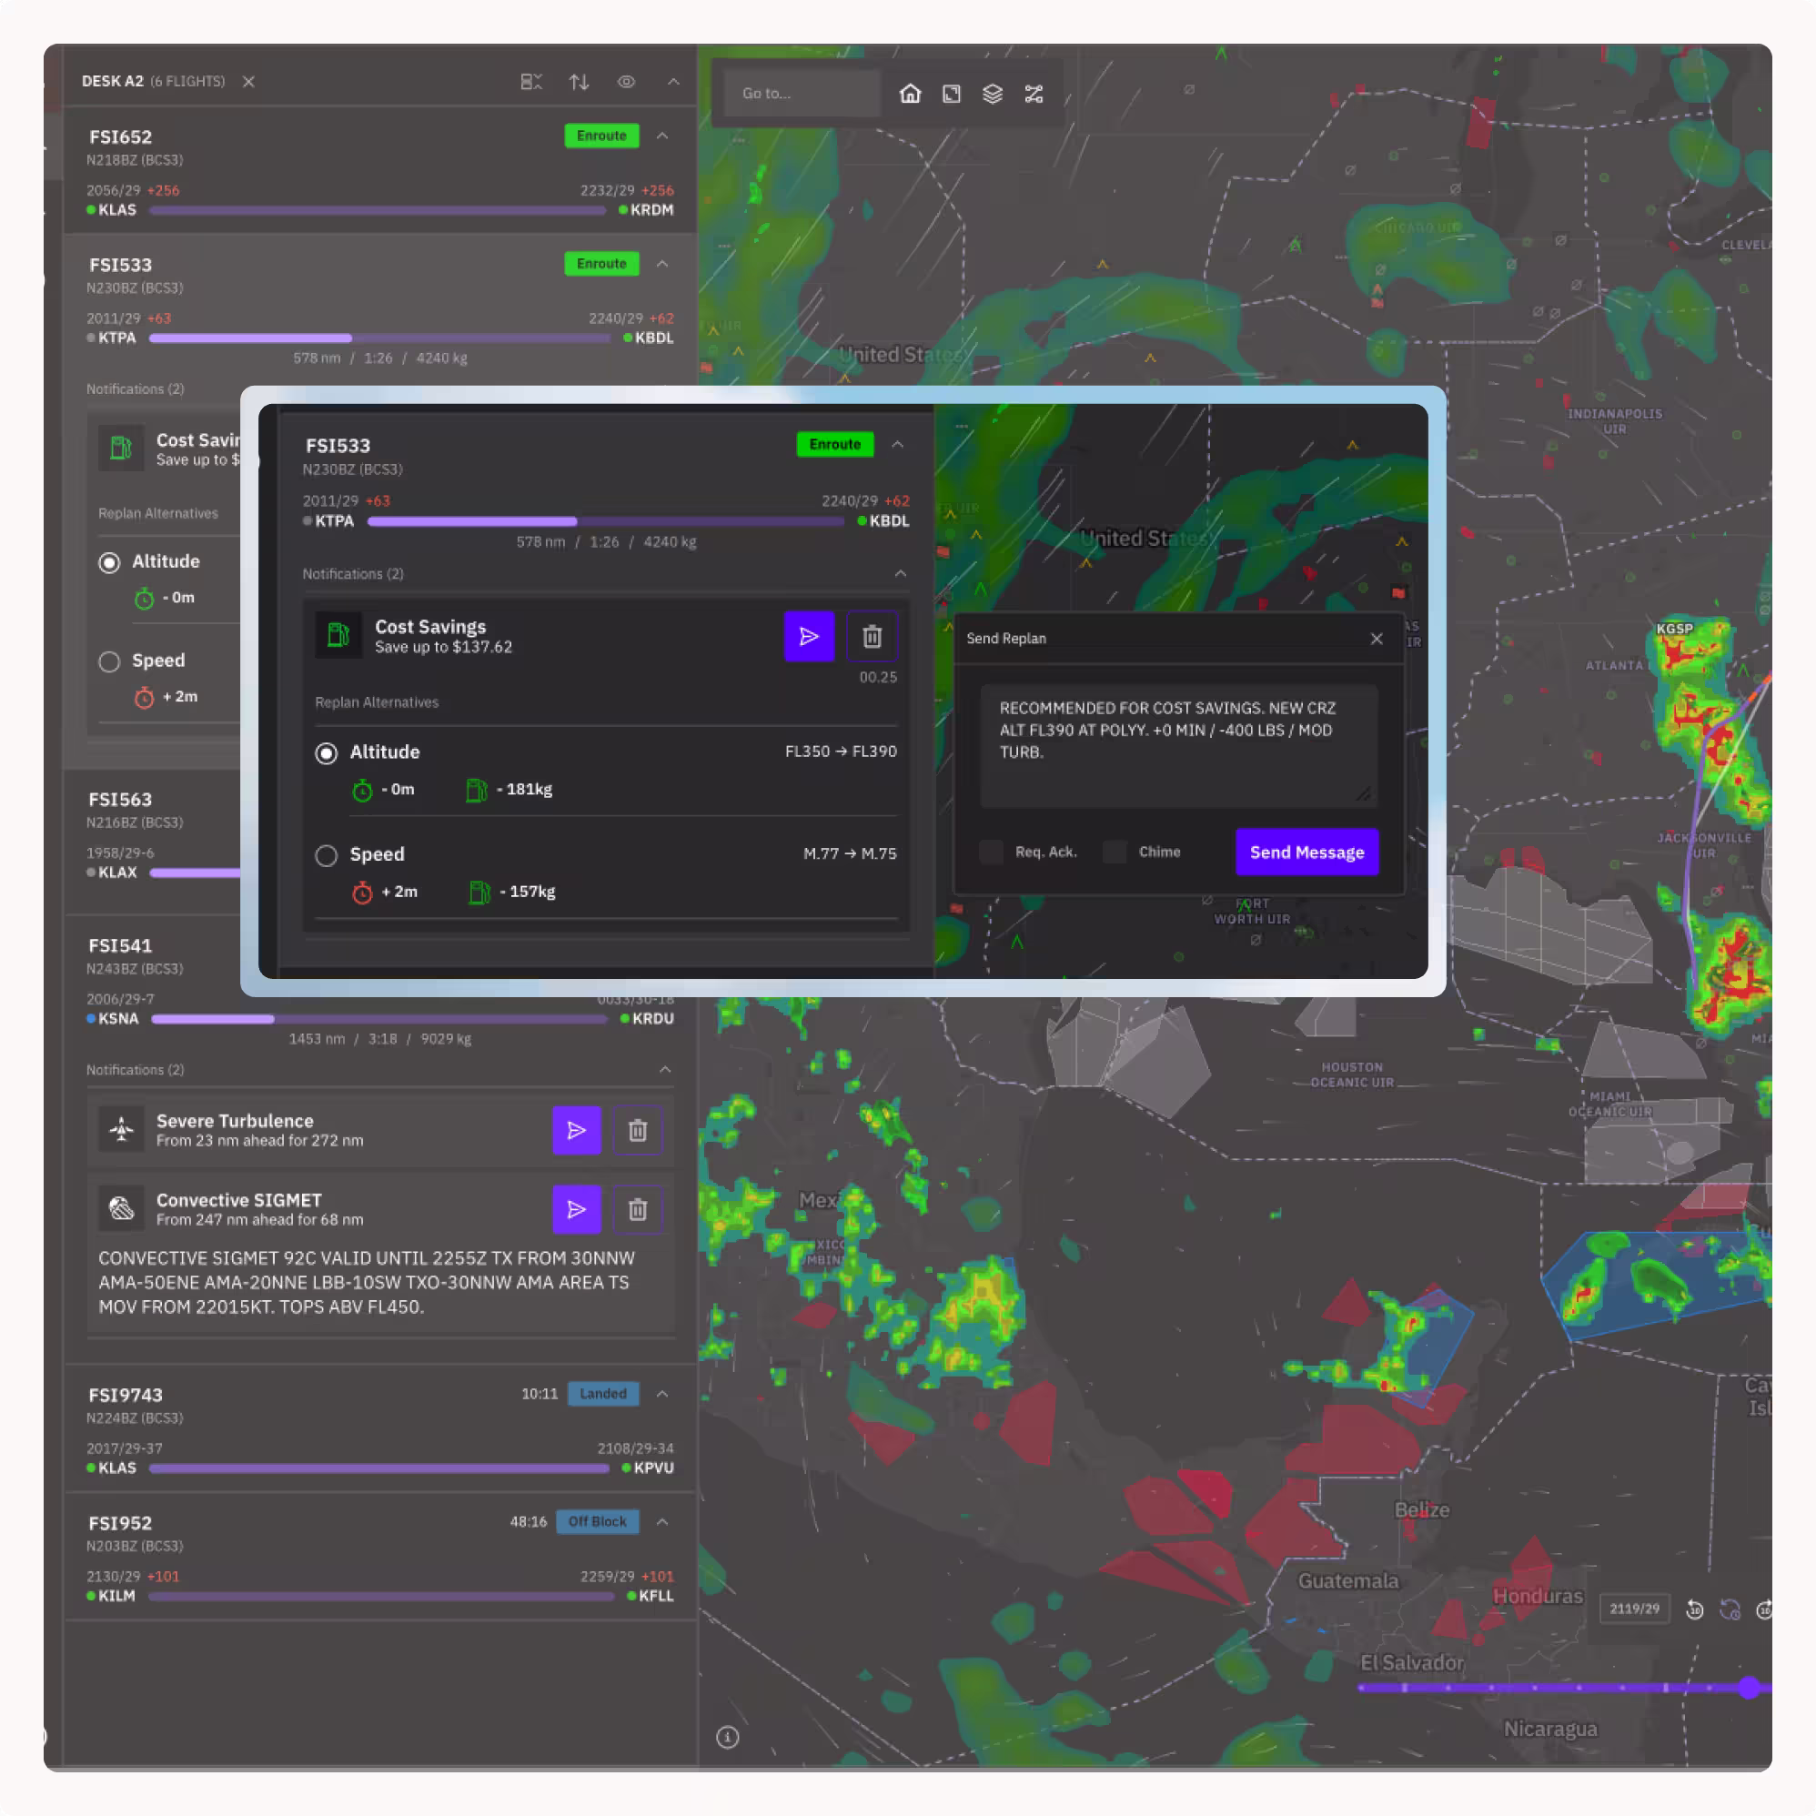The width and height of the screenshot is (1816, 1816).
Task: Close the Desk A2 tab with X
Action: pos(248,82)
